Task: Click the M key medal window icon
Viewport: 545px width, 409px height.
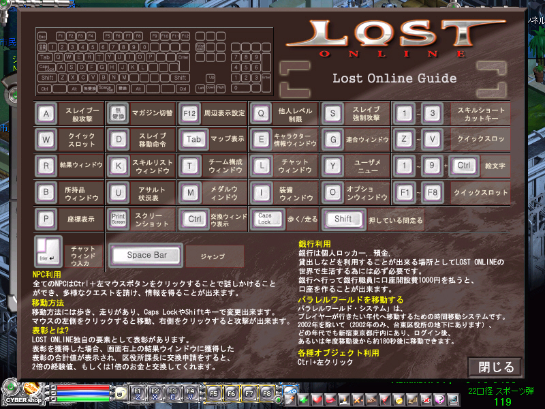Action: coord(190,192)
